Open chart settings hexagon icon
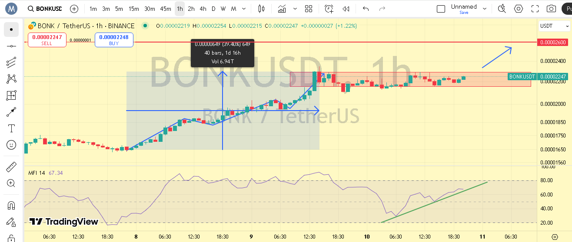 coord(519,9)
